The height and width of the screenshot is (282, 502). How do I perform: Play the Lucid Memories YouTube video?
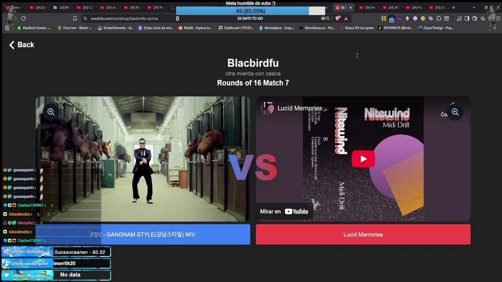(x=363, y=159)
